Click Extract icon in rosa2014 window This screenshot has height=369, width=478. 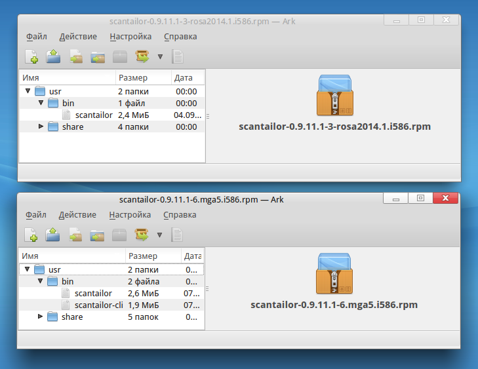142,56
